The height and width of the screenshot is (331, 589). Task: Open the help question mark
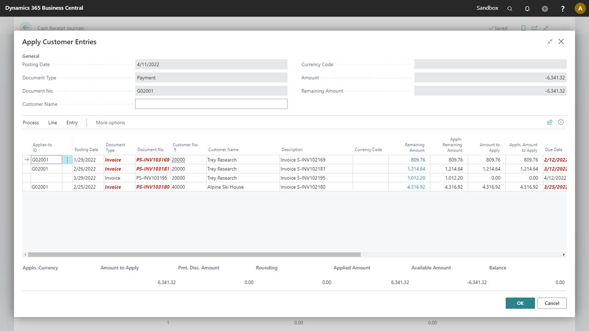click(563, 8)
